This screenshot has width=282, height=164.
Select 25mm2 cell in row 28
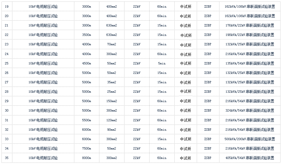[112, 92]
